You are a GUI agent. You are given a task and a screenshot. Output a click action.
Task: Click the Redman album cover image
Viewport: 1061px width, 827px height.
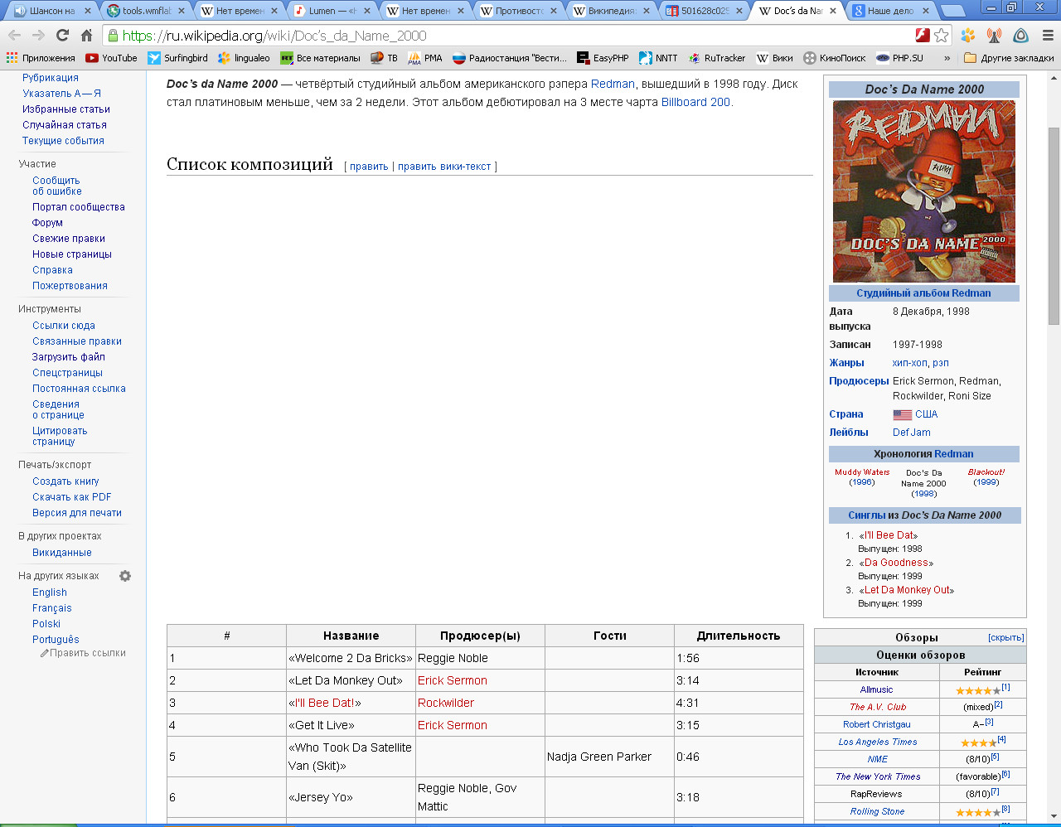pyautogui.click(x=923, y=191)
